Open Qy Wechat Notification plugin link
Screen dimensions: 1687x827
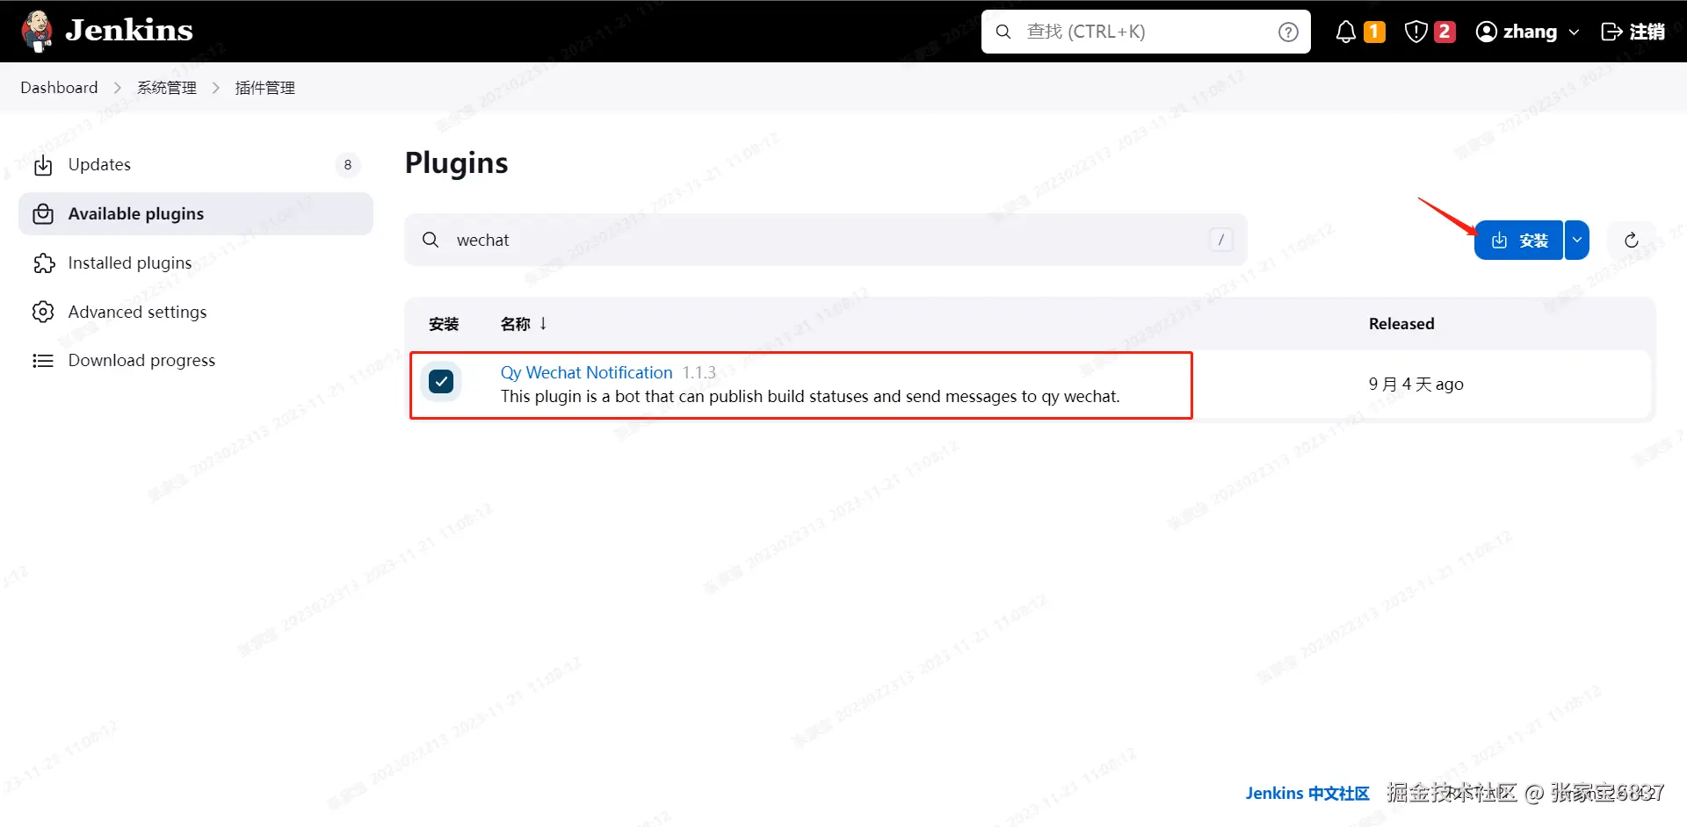point(586,372)
